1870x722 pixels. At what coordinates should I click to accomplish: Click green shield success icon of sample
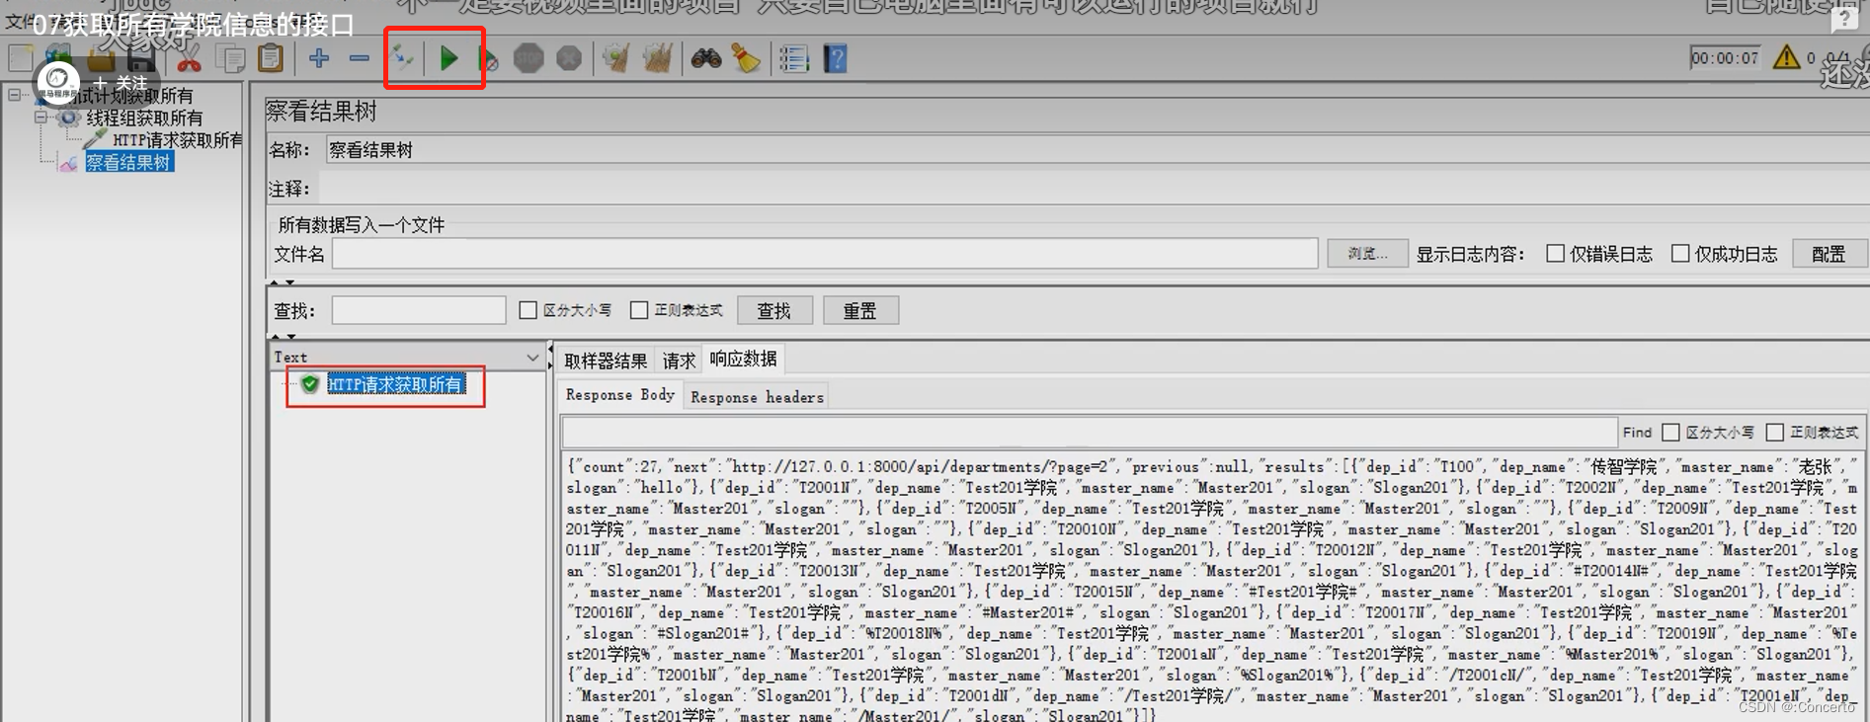pos(310,383)
